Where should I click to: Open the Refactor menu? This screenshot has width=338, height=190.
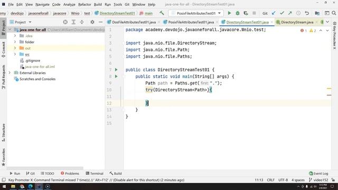point(84,4)
